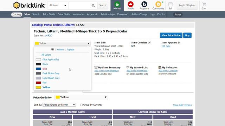Select the Blue color swatch
This screenshot has height=126, width=225.
[x=38, y=69]
